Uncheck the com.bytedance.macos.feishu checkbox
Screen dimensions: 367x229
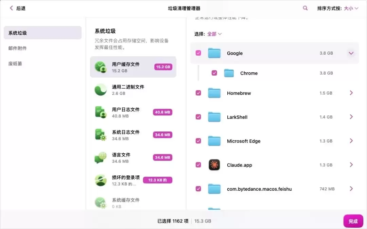pos(198,189)
